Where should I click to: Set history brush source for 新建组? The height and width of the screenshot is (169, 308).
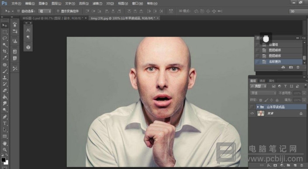coord(257,45)
